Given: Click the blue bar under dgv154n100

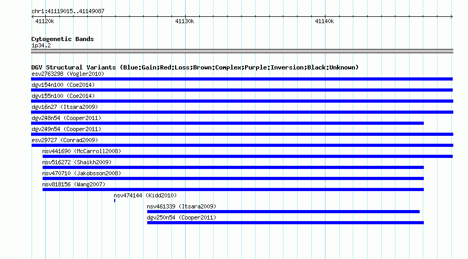Looking at the screenshot, I should 242,90.
